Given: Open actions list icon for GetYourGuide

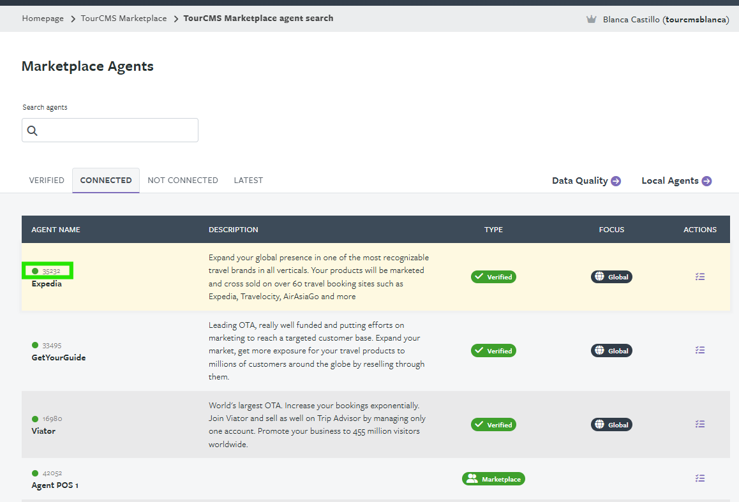Looking at the screenshot, I should pyautogui.click(x=700, y=350).
